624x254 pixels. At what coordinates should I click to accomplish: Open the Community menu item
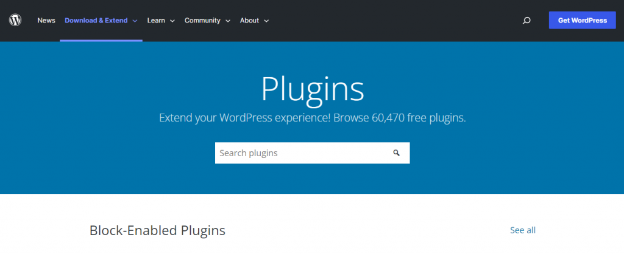pos(202,20)
